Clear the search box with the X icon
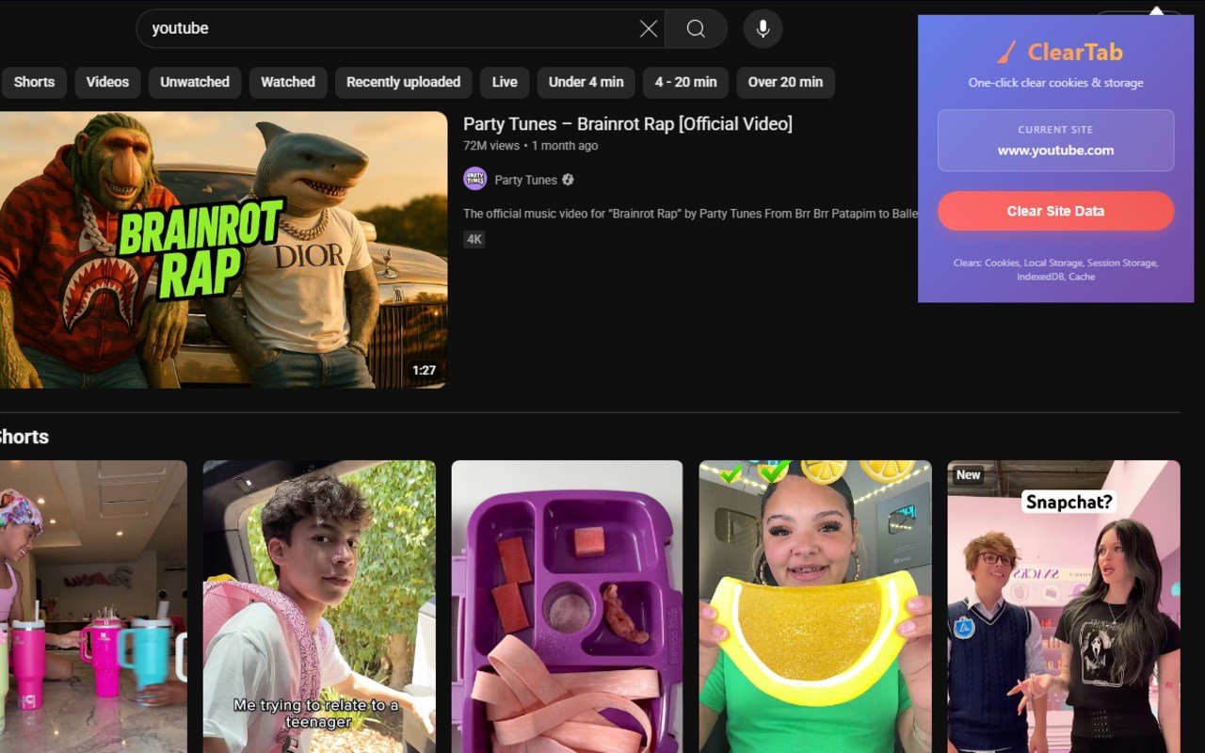This screenshot has width=1205, height=753. tap(649, 29)
